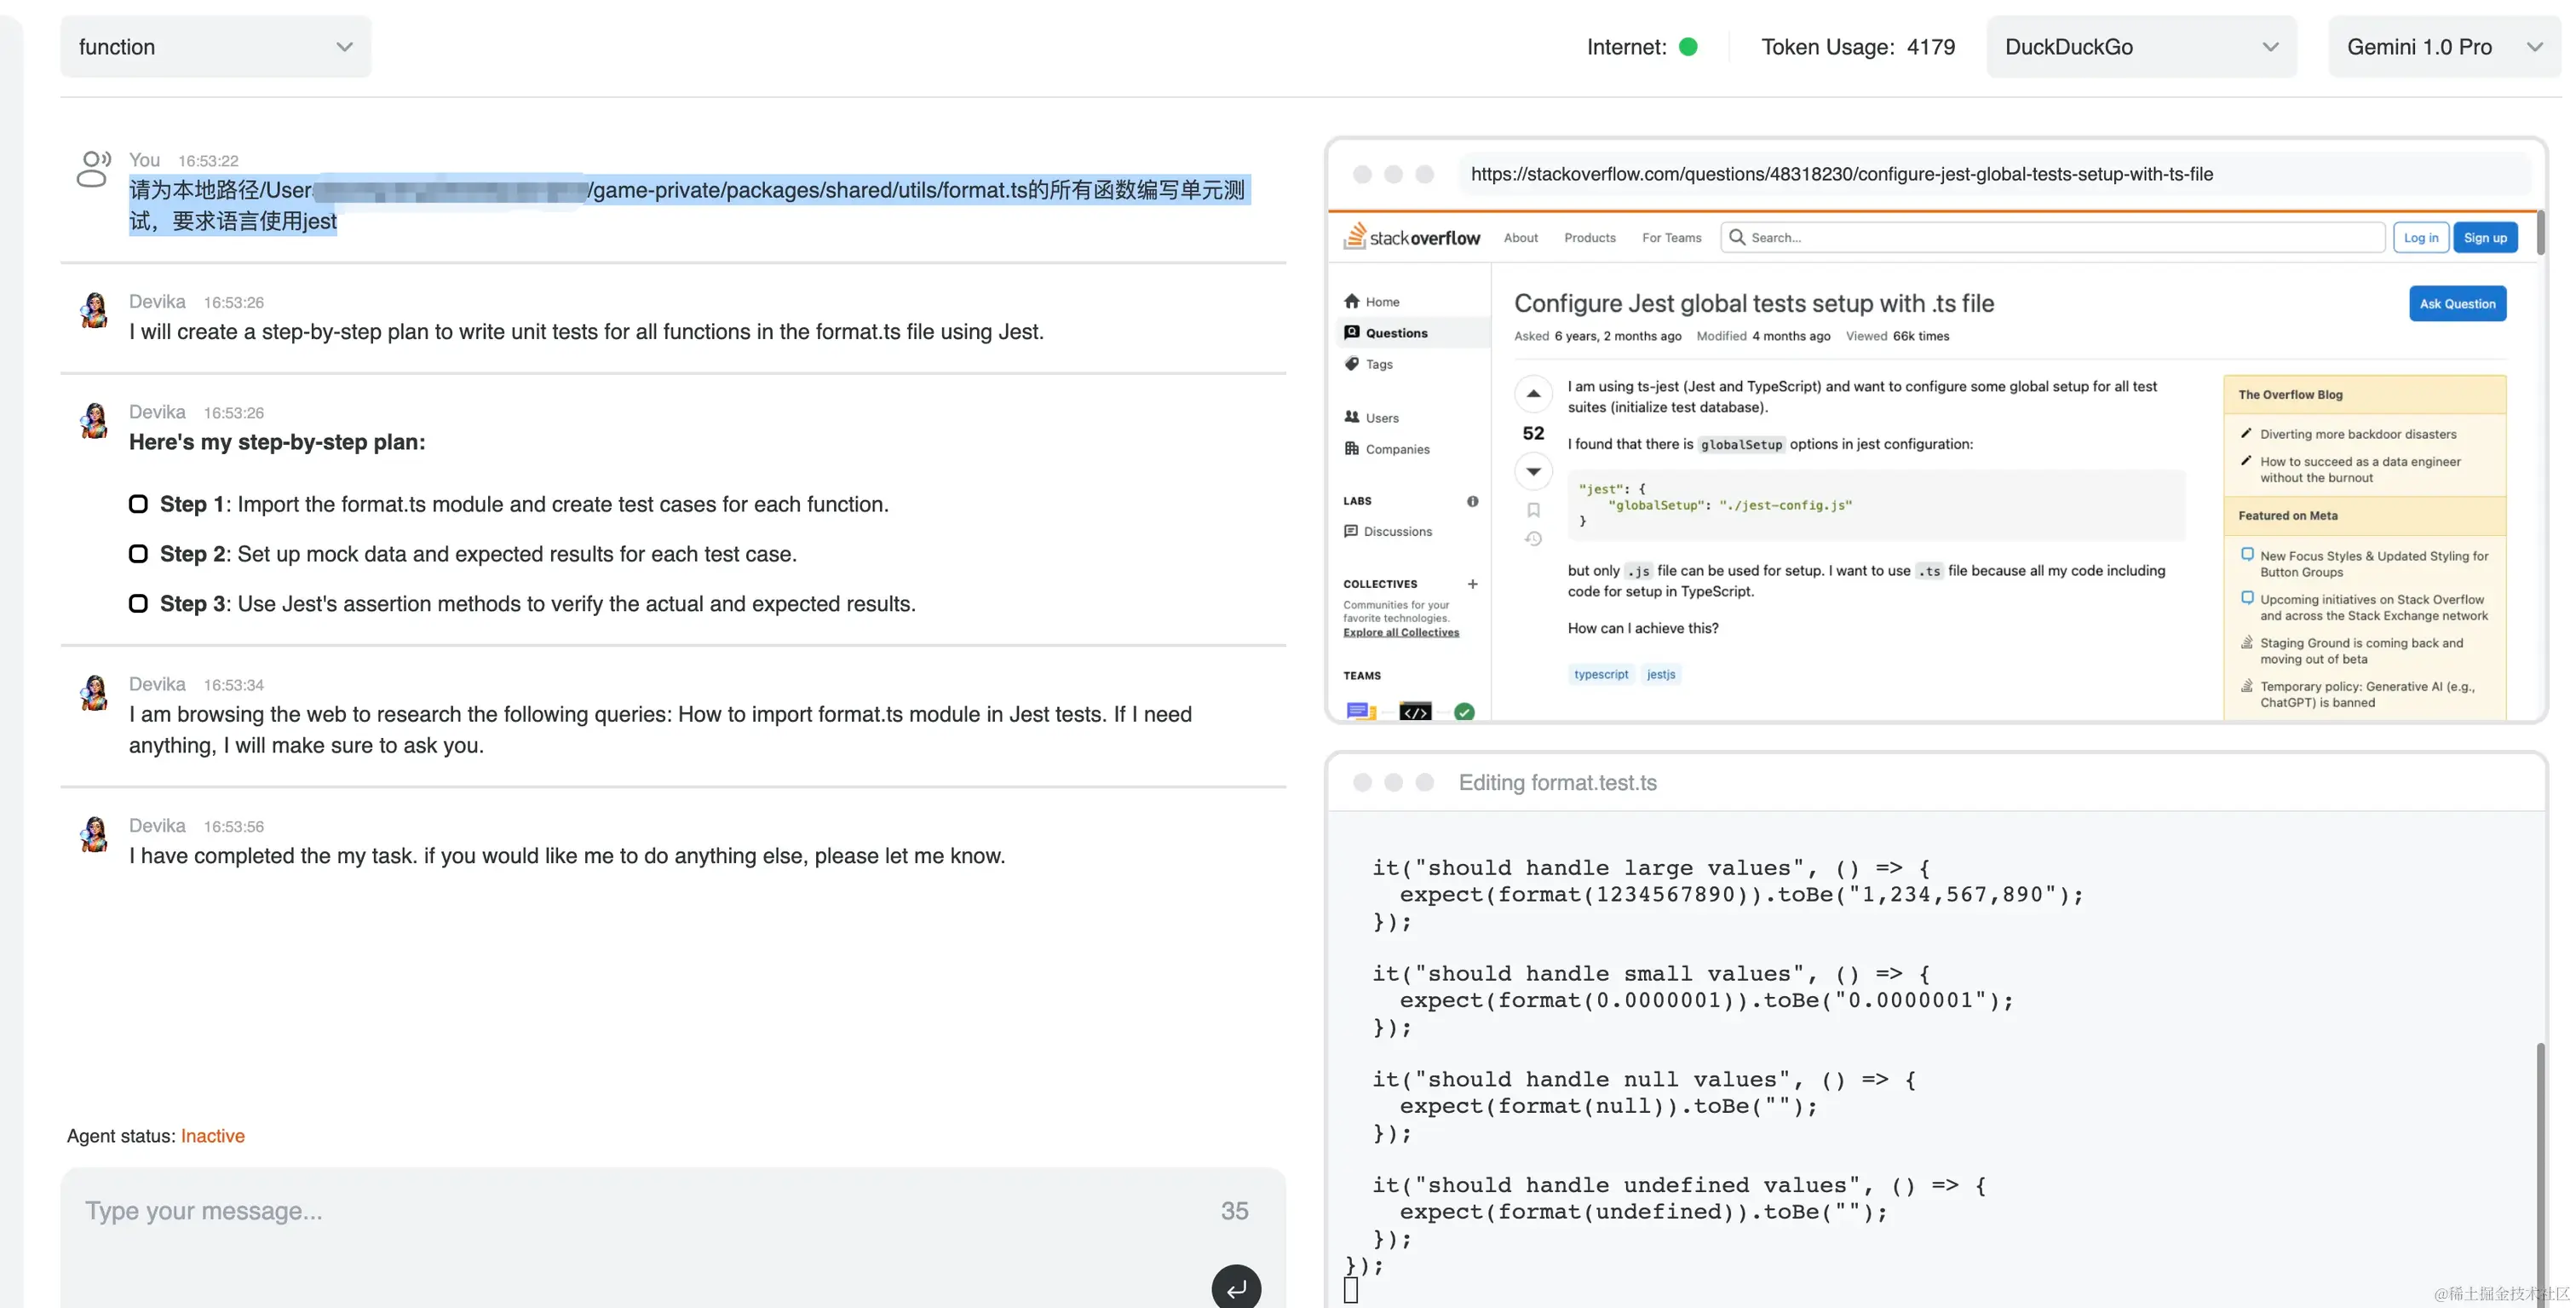This screenshot has width=2576, height=1308.
Task: Click the typescript tag link
Action: coord(1600,674)
